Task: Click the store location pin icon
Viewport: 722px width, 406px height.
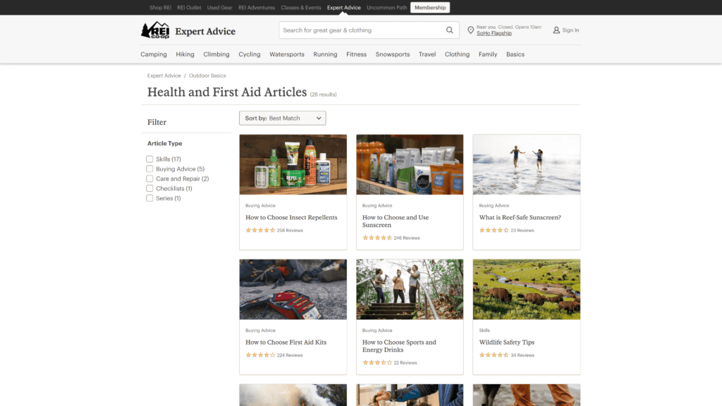Action: tap(470, 30)
